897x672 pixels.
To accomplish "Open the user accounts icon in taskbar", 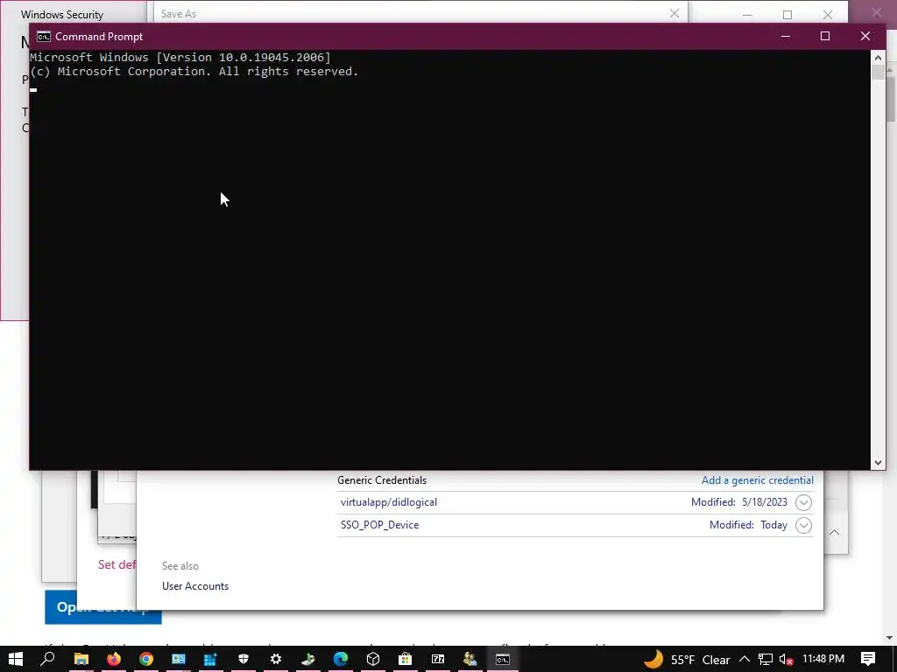I will point(470,659).
